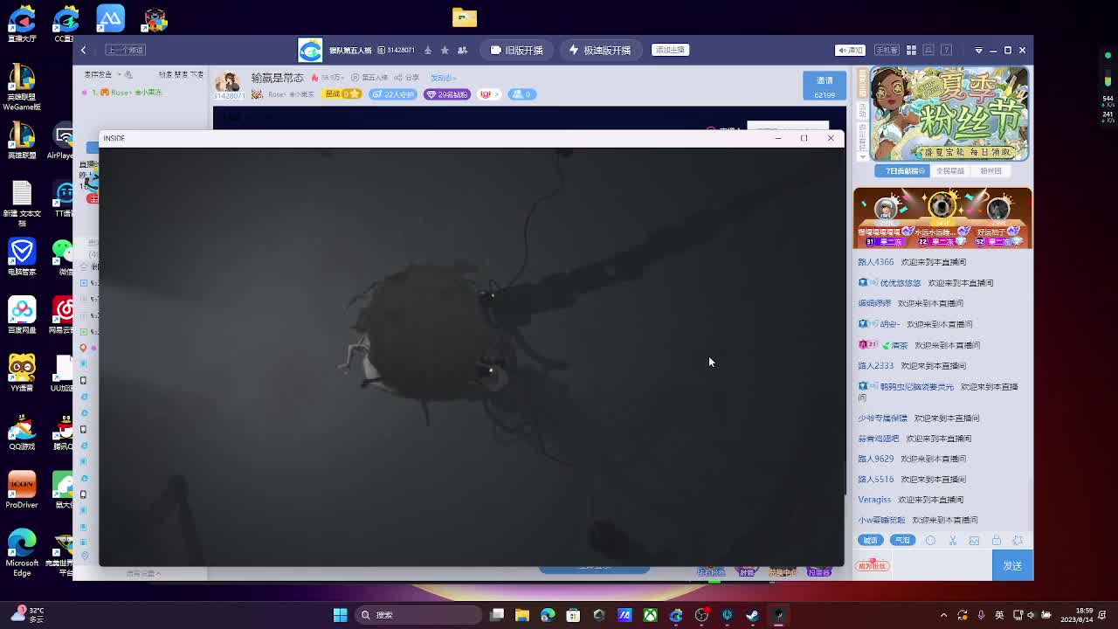
Task: Click the 22人守护 guardian badge
Action: point(393,93)
